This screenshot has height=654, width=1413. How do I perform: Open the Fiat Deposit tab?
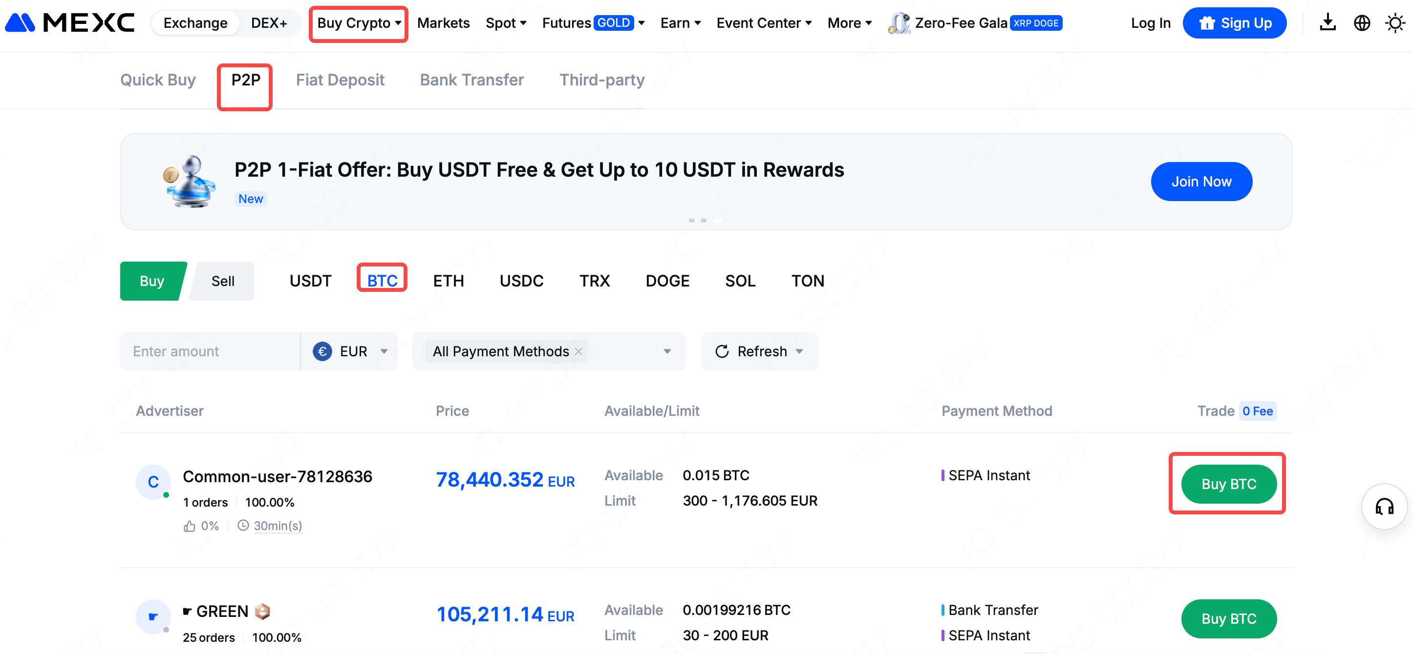(x=340, y=80)
